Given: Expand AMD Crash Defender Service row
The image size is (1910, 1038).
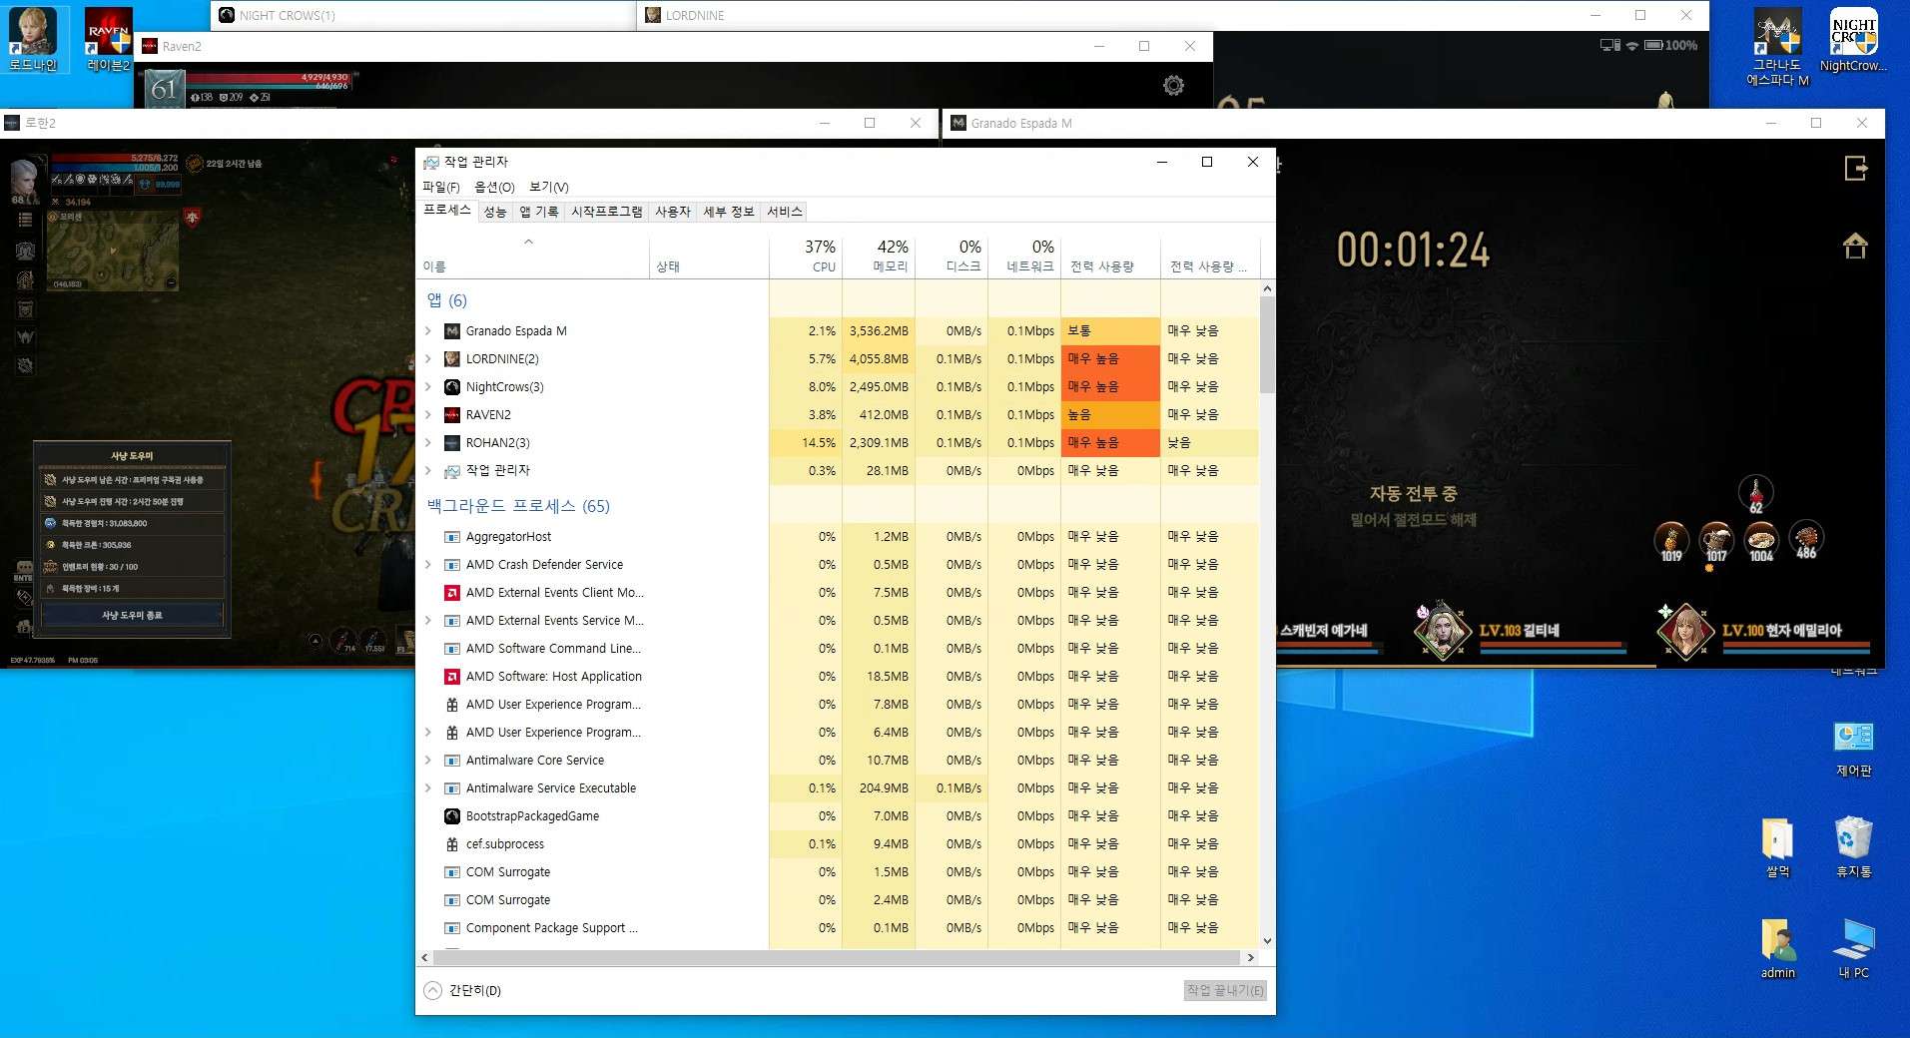Looking at the screenshot, I should click(428, 565).
